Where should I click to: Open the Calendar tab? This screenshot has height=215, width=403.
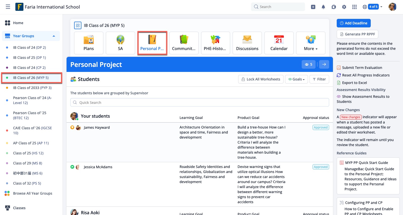279,43
